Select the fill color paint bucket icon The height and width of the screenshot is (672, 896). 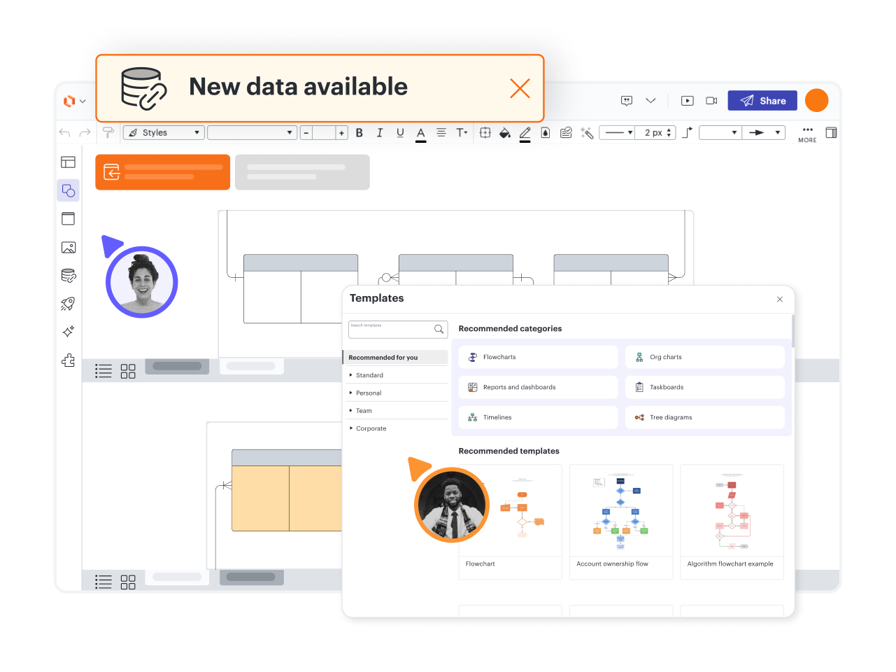point(504,133)
